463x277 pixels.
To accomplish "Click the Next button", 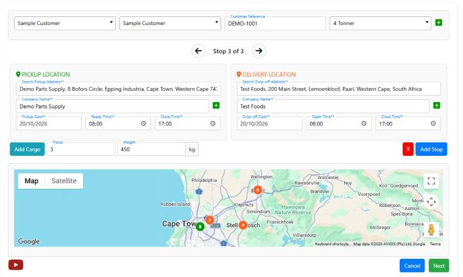I will coord(439,265).
